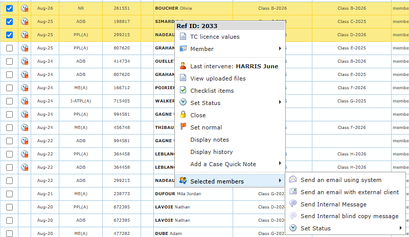Check the Aug-20 PPL(A) LAVOIE Nathan checkbox
Viewport: 409px width, 237px height.
[x=9, y=207]
